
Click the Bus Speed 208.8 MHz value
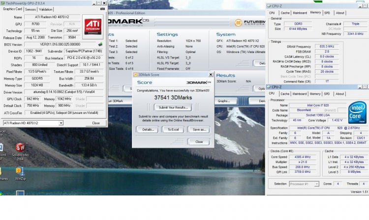(x=303, y=167)
